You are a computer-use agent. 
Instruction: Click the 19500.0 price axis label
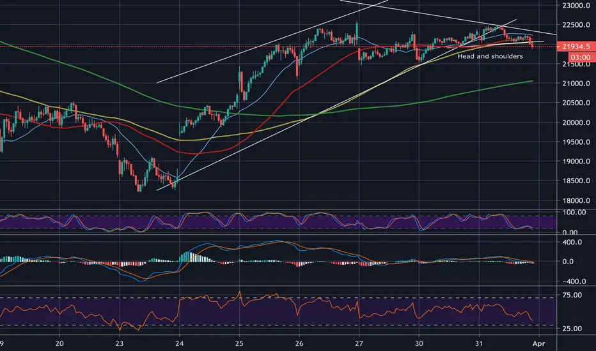click(576, 142)
